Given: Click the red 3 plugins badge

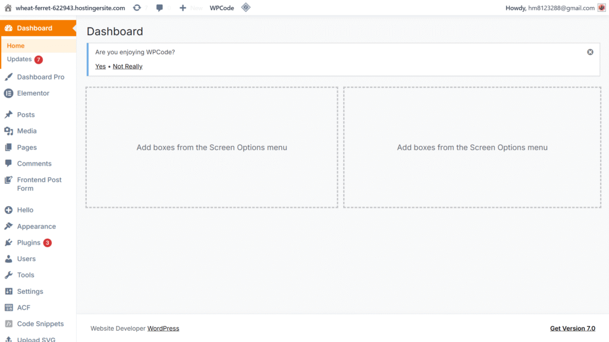Looking at the screenshot, I should [48, 243].
